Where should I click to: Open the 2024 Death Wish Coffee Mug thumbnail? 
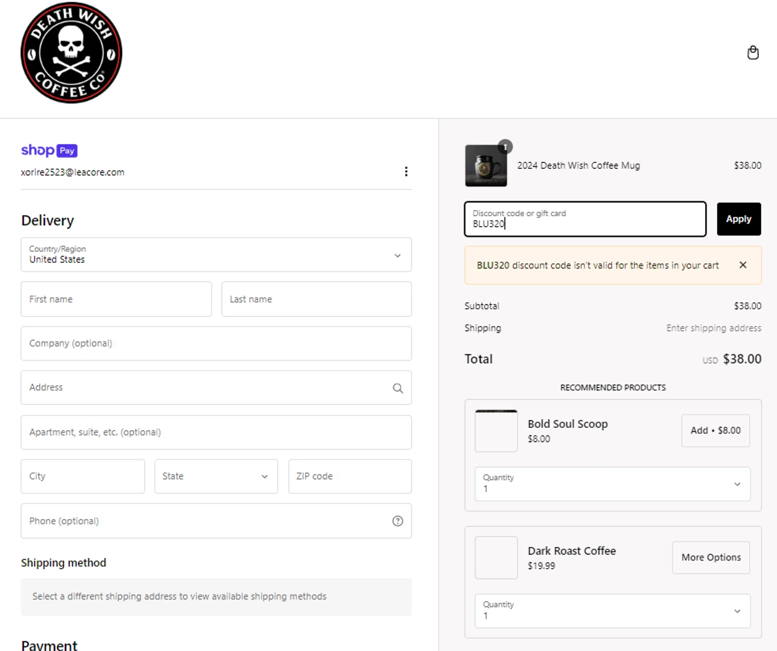click(486, 166)
